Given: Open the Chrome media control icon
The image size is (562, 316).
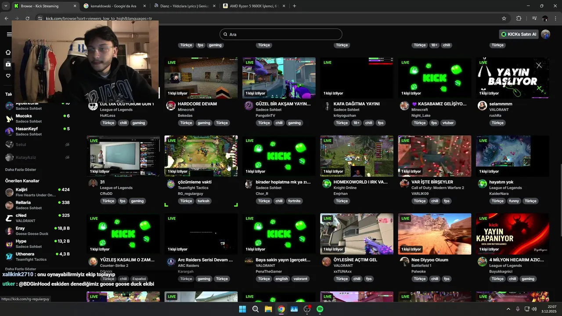Looking at the screenshot, I should tap(534, 18).
